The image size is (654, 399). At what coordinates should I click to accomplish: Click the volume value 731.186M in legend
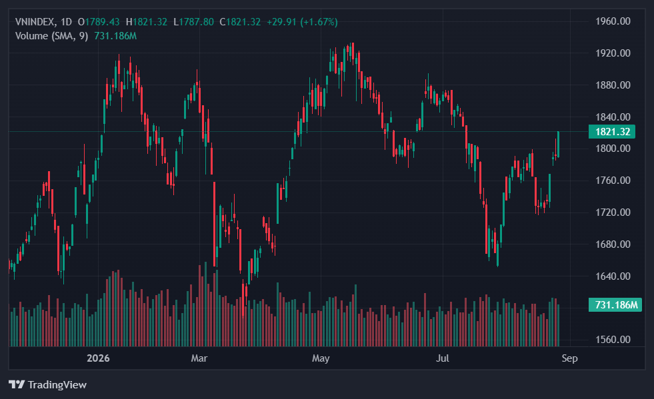click(115, 36)
